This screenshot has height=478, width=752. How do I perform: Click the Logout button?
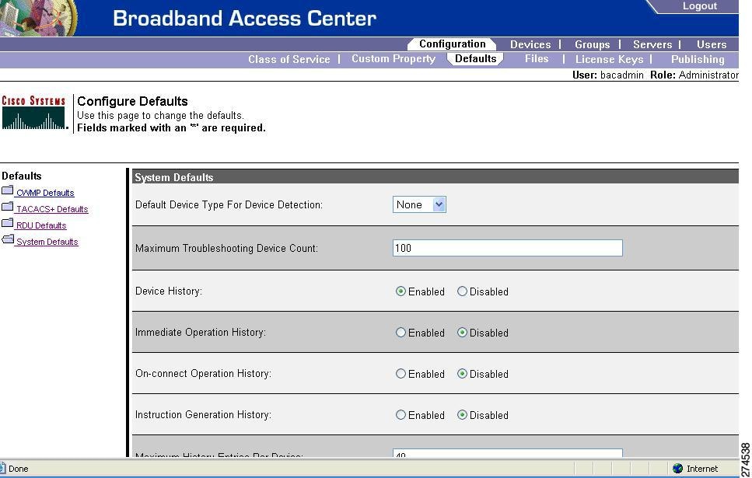click(698, 6)
